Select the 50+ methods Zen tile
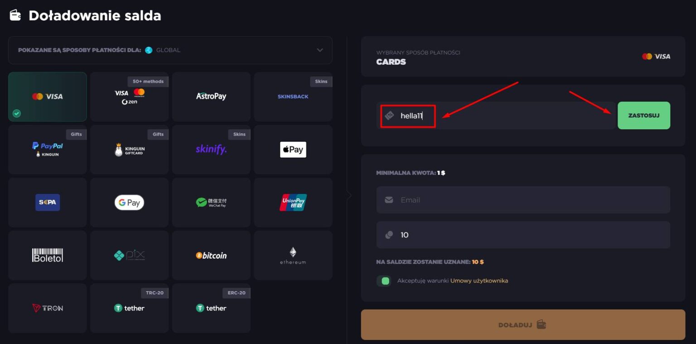Viewport: 696px width, 344px height. 129,96
